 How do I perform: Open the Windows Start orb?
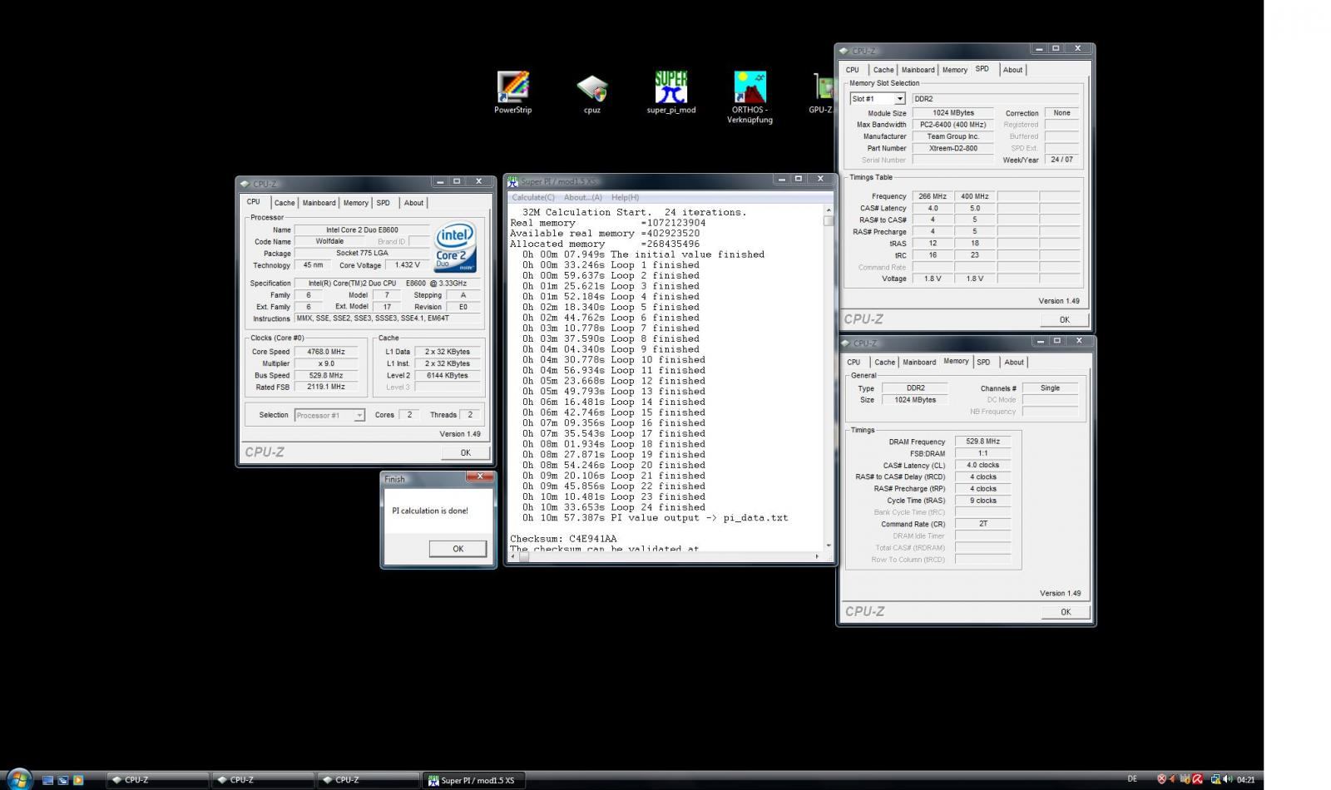coord(18,779)
